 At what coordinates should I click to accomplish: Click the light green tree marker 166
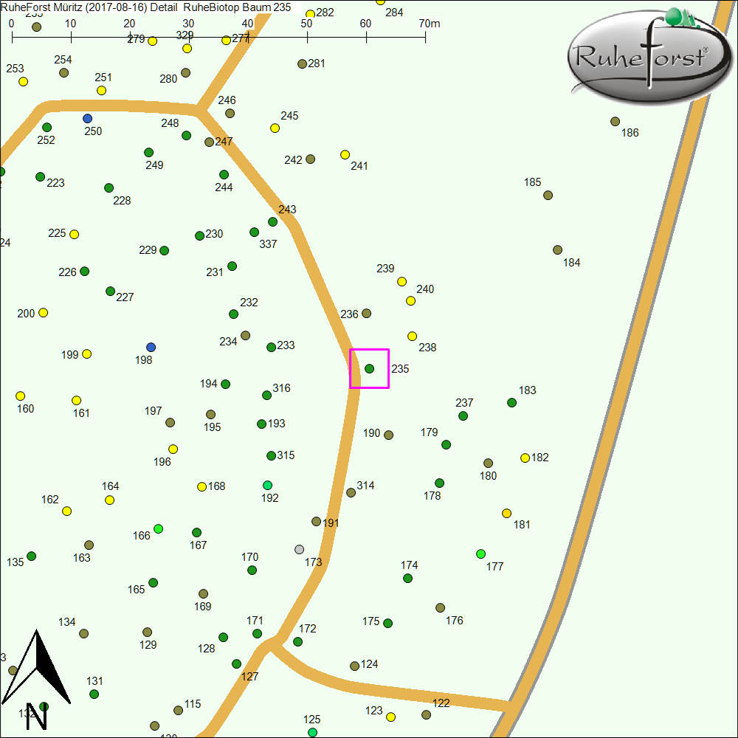coord(158,528)
